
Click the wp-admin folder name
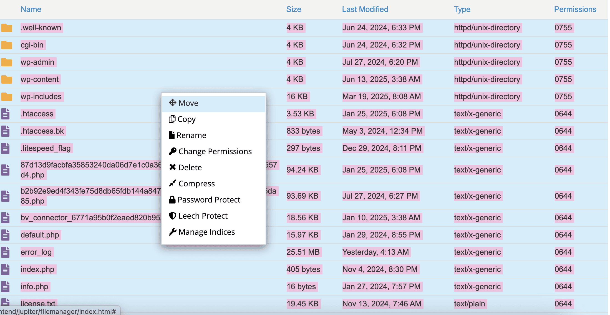[x=37, y=62]
